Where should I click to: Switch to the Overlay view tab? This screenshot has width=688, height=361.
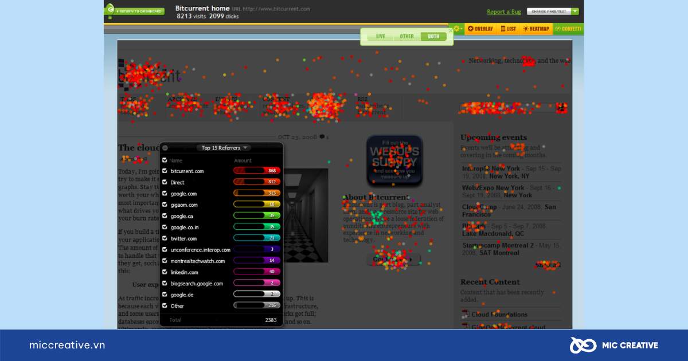click(x=480, y=29)
